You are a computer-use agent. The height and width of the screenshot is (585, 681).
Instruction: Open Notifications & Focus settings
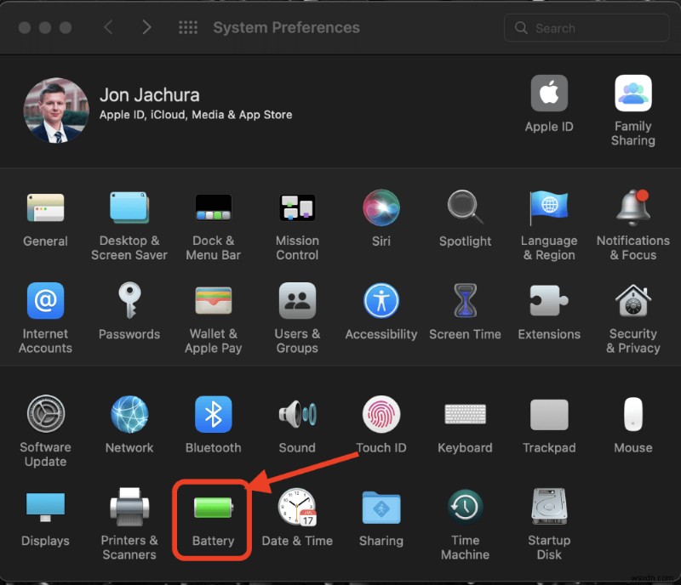point(633,207)
